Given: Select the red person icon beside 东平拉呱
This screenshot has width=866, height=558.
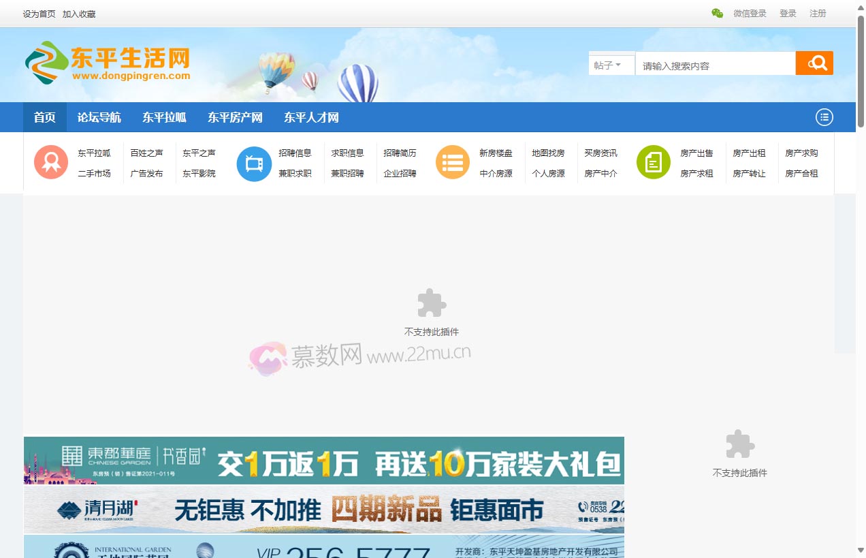Looking at the screenshot, I should (50, 162).
